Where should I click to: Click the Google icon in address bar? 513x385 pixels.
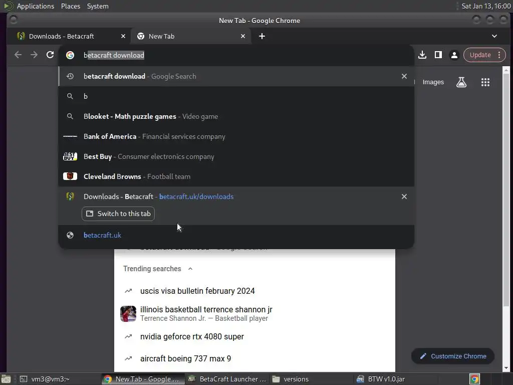(70, 55)
